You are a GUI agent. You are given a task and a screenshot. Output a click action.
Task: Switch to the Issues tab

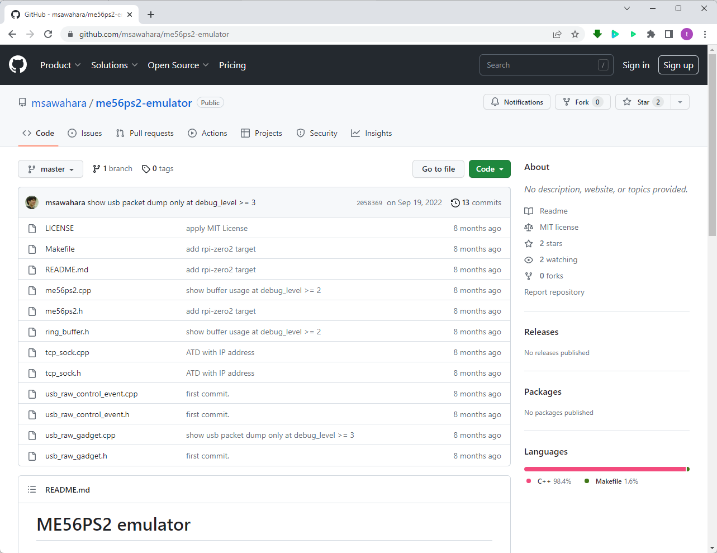click(x=85, y=133)
